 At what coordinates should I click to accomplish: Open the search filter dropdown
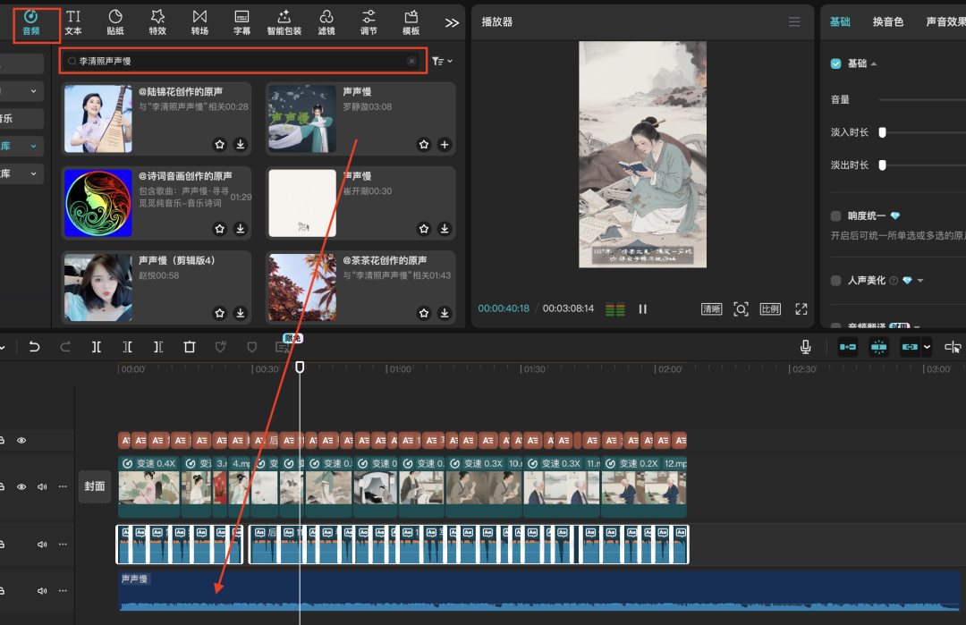(x=441, y=62)
